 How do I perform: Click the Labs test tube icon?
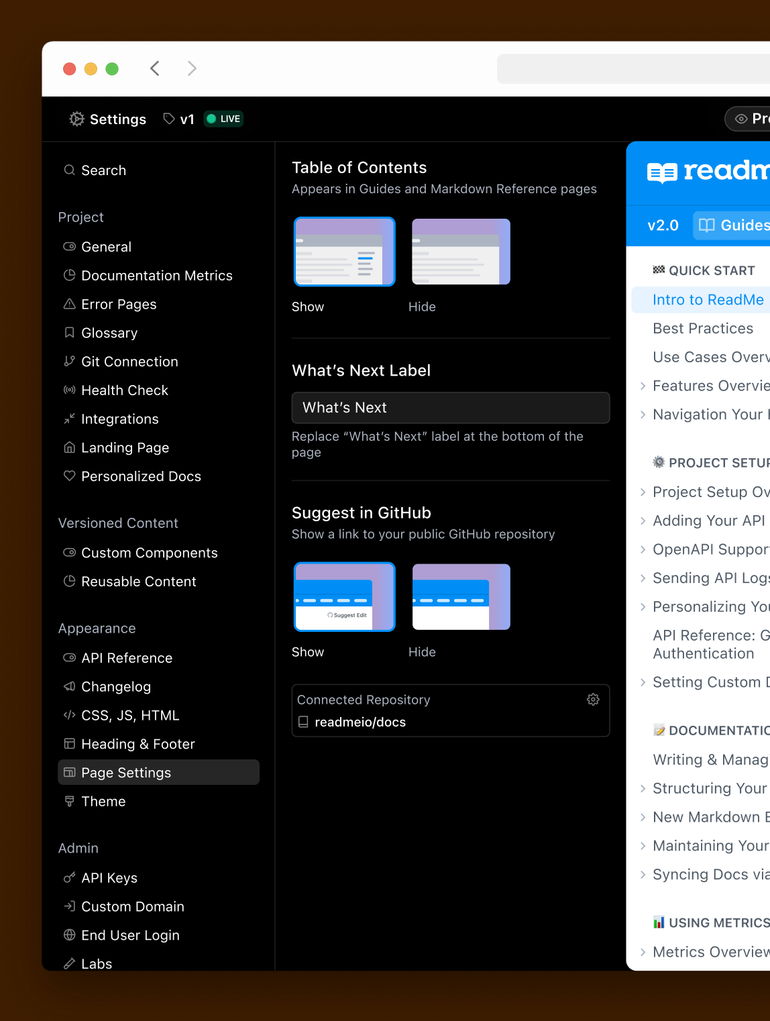[x=69, y=963]
